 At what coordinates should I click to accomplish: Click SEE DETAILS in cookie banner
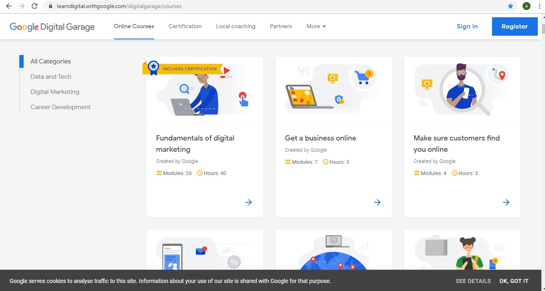tap(473, 281)
